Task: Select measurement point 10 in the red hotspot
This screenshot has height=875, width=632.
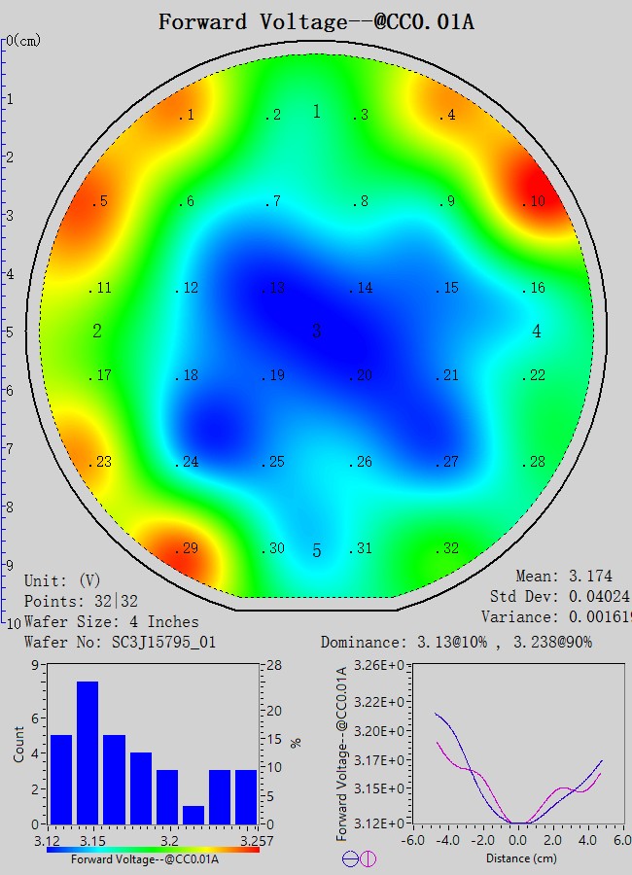Action: [x=533, y=201]
